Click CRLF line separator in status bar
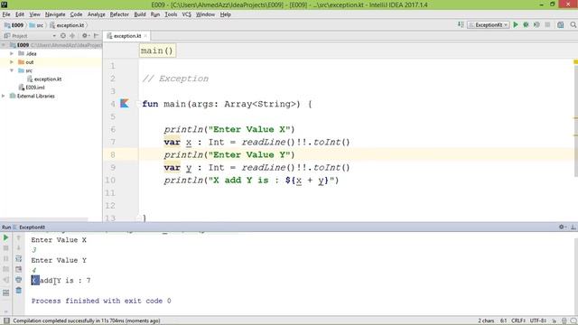The width and height of the screenshot is (578, 325). click(518, 320)
